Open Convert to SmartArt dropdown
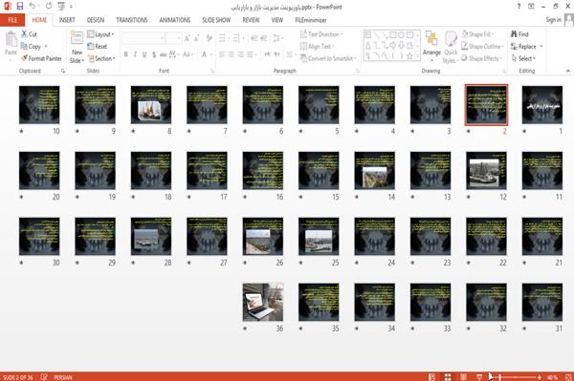The image size is (574, 381). [x=328, y=58]
